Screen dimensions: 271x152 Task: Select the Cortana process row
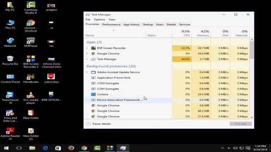(x=167, y=94)
